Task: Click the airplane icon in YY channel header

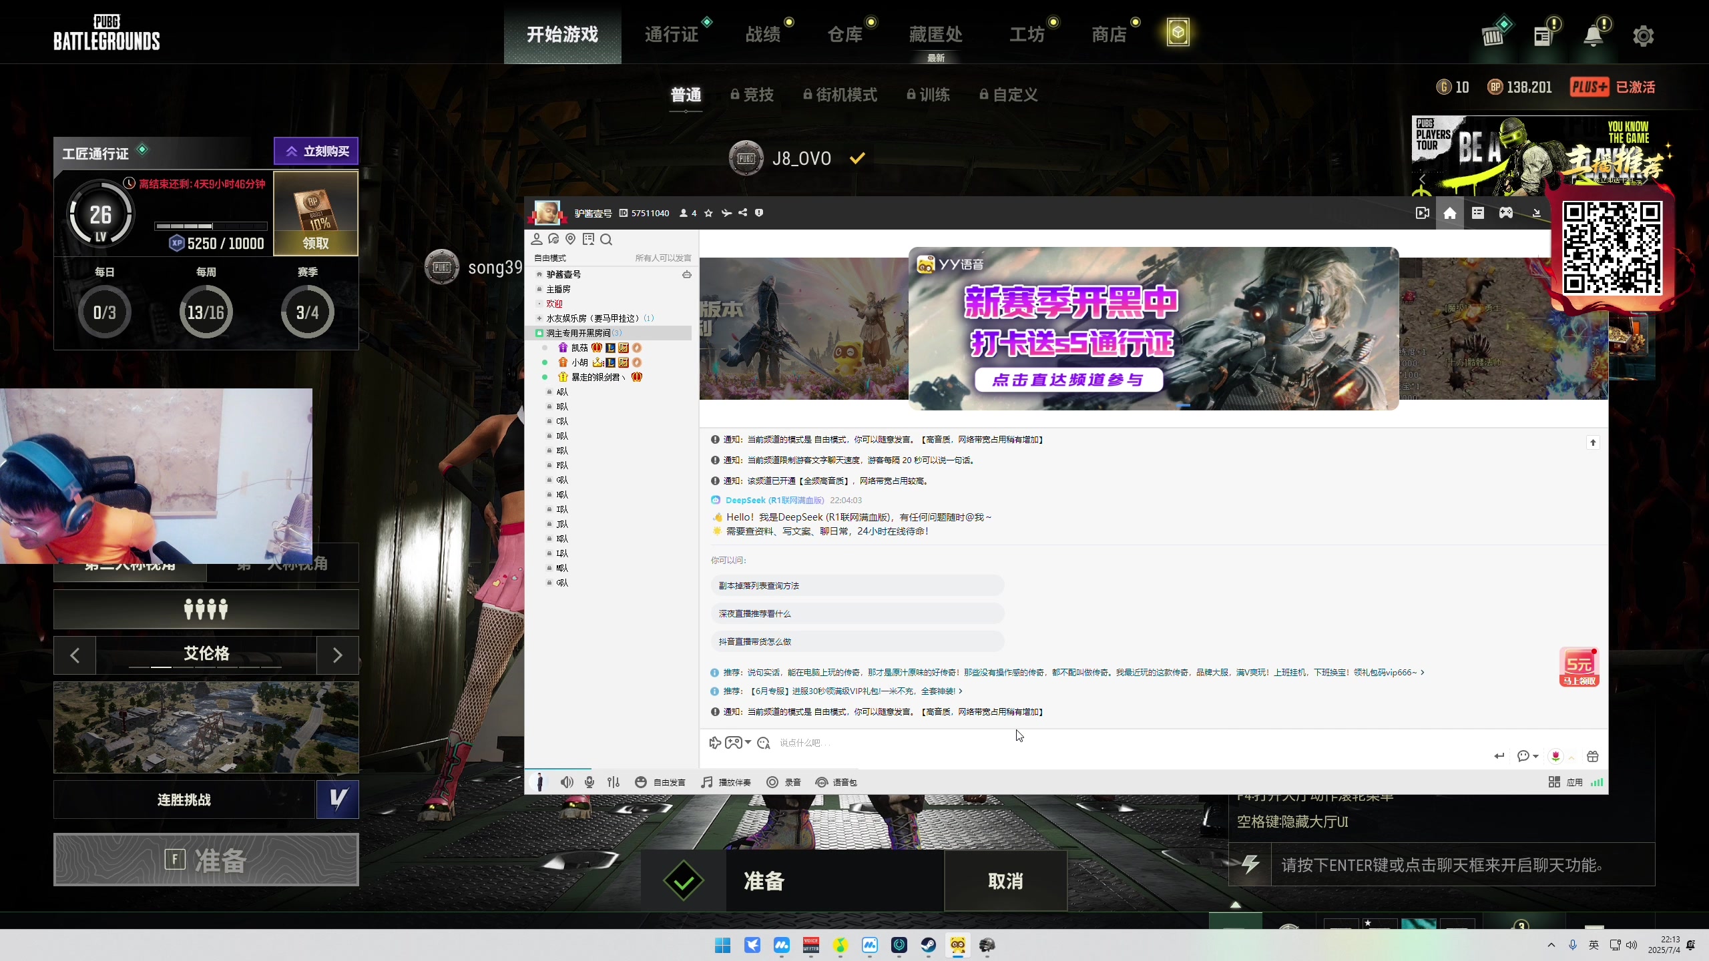Action: (x=726, y=213)
